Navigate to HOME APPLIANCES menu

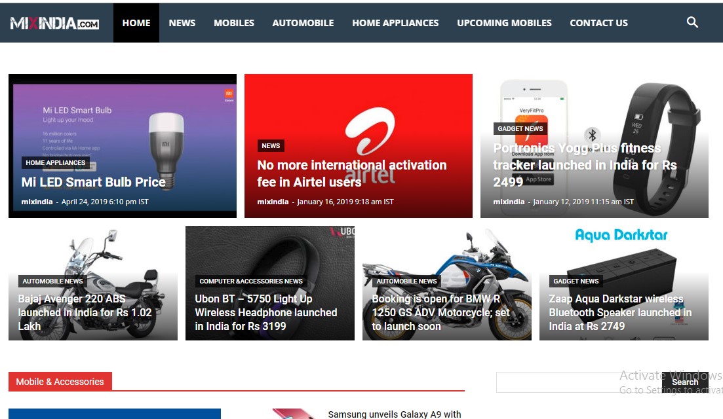coord(395,23)
